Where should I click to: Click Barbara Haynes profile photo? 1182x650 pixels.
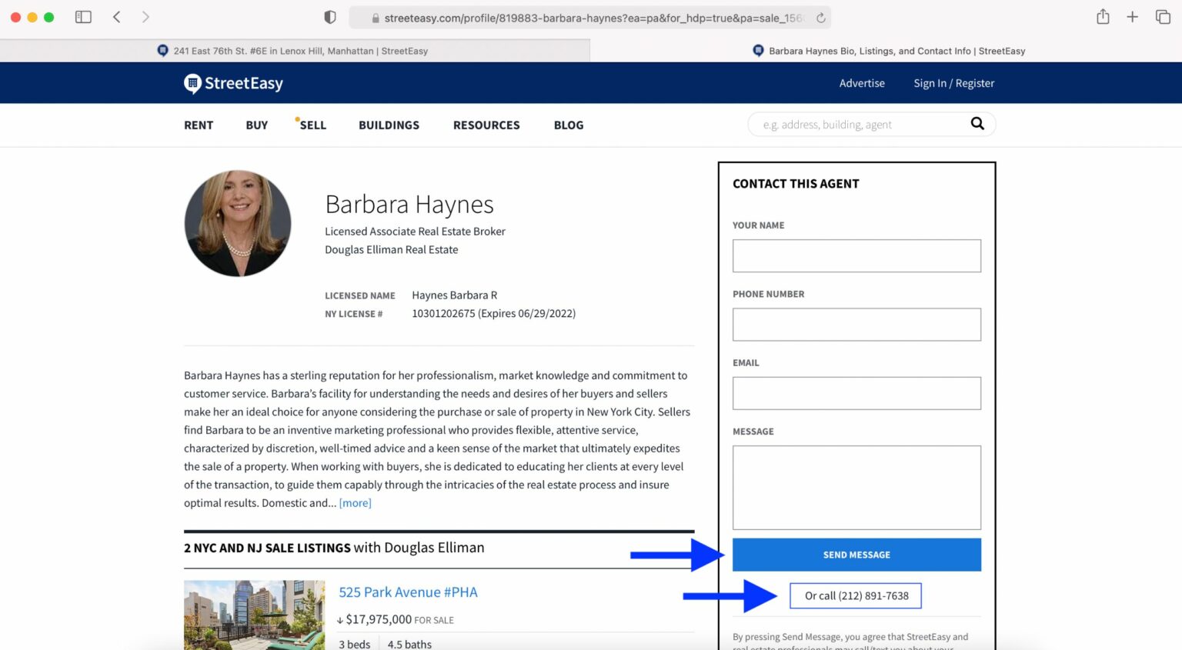238,223
